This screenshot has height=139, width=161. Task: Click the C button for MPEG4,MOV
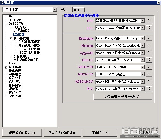tap(149, 82)
